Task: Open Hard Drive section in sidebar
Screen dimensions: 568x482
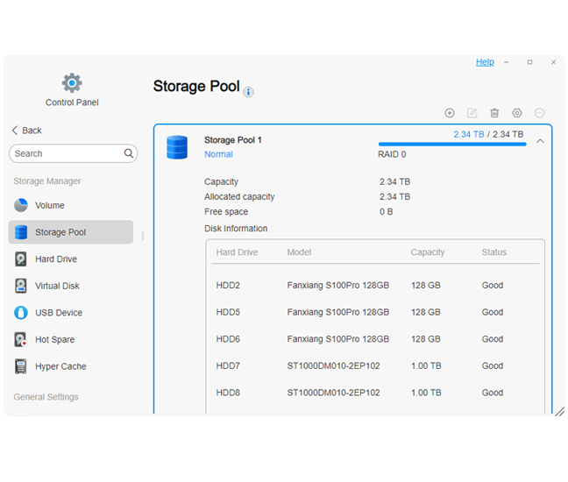Action: (55, 259)
